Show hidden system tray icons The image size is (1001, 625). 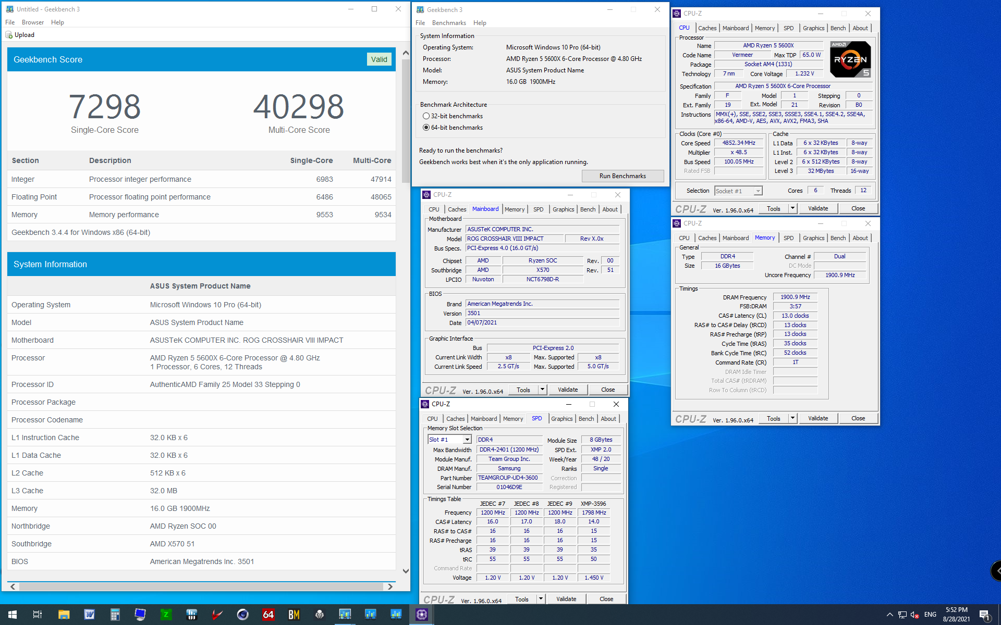coord(889,615)
